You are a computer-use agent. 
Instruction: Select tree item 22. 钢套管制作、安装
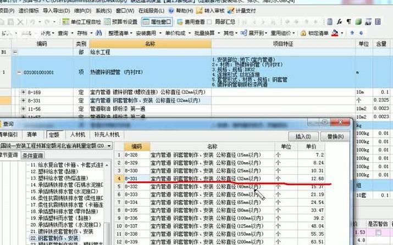click(x=54, y=238)
